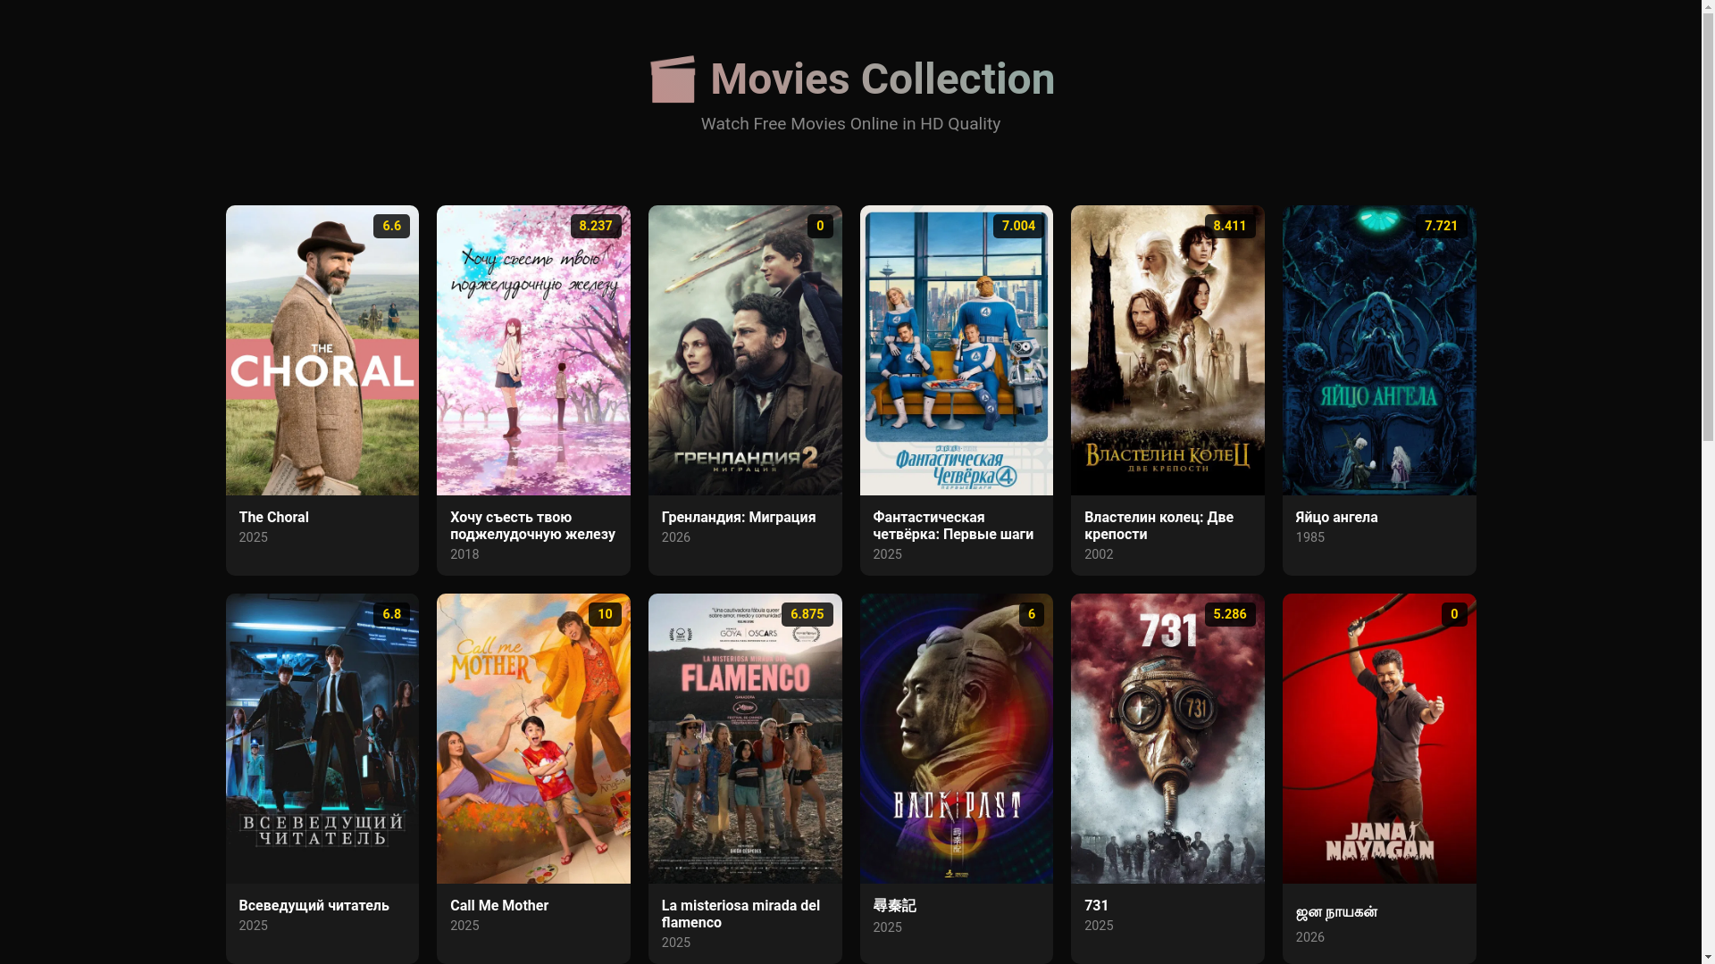Open the Call Me Mother poster
The image size is (1715, 964).
(x=533, y=738)
